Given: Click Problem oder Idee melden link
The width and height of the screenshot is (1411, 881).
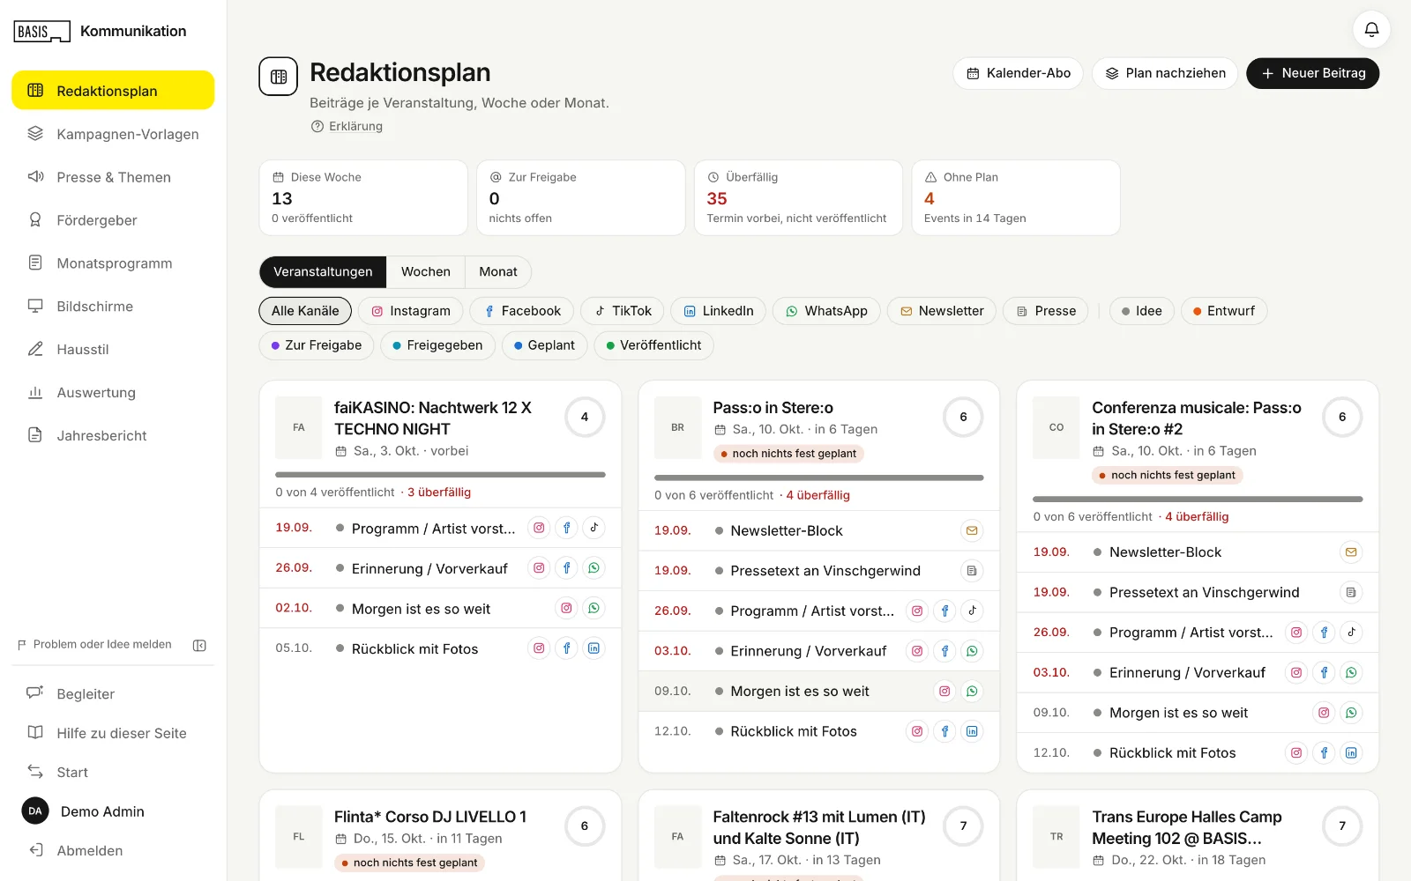Looking at the screenshot, I should [x=94, y=645].
